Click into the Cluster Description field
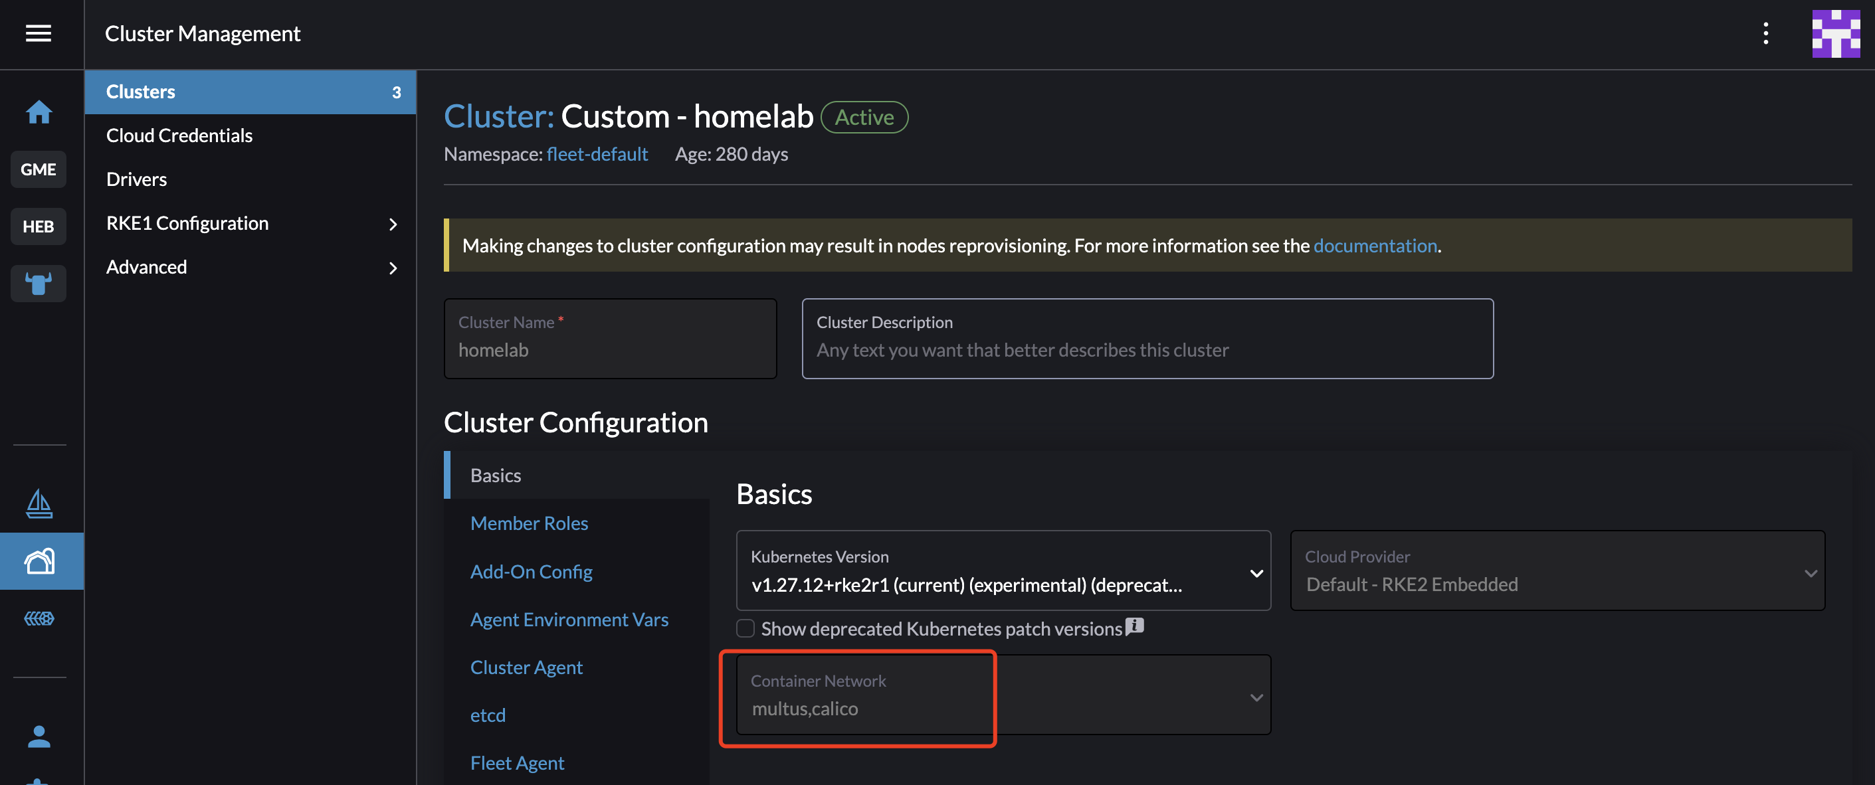Screen dimensions: 1875x785 click(x=1147, y=338)
